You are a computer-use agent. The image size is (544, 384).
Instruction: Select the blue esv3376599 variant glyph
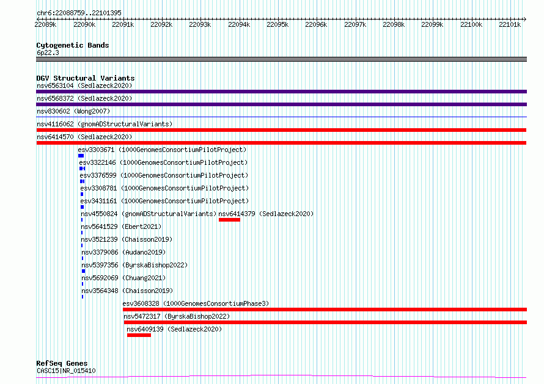[x=83, y=181]
